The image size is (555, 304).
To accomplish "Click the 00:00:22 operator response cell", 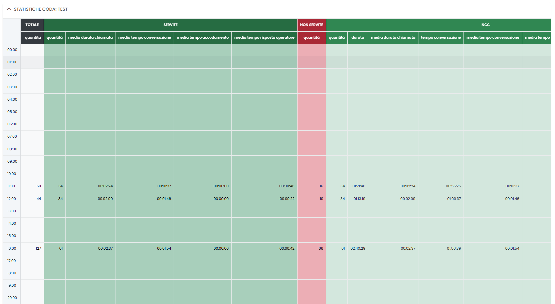I will click(287, 199).
